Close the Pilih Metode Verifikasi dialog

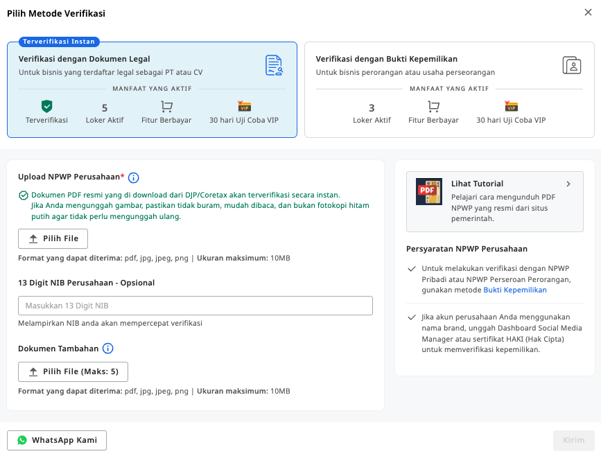coord(588,12)
